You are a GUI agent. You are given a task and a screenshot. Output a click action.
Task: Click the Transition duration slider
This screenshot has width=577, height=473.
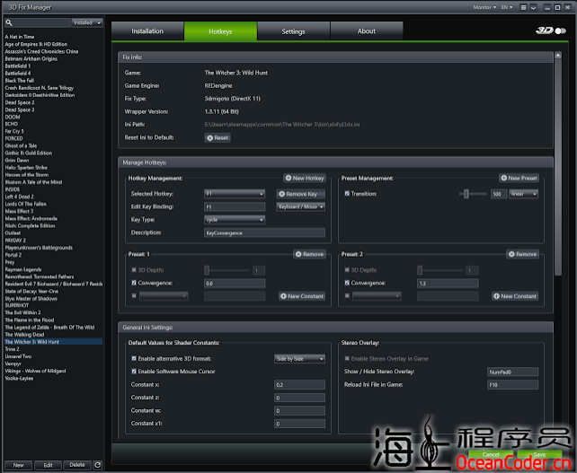click(x=473, y=194)
